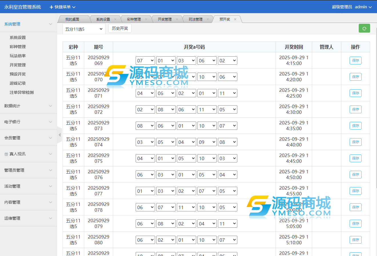Click the green refresh icon button
The image size is (377, 256).
pos(364,28)
